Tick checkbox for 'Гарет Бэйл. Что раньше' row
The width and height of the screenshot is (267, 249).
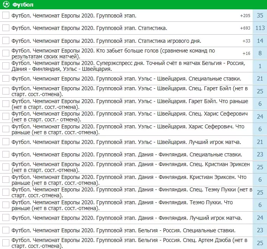tap(6, 103)
